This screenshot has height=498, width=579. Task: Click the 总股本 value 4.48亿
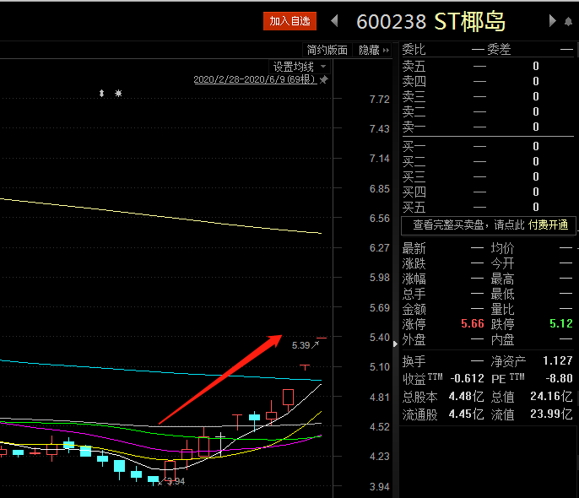pyautogui.click(x=466, y=397)
